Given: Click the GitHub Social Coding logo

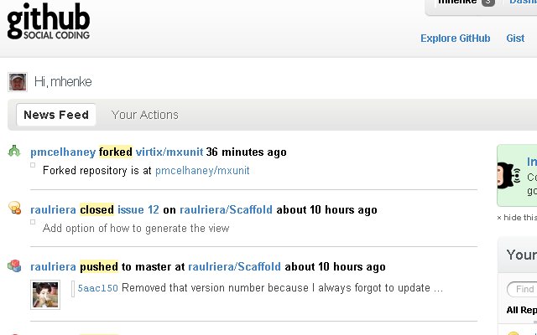Looking at the screenshot, I should coord(49,21).
